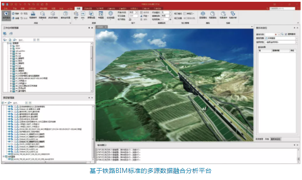Click the expand-all button in workspace manager toolbar
This screenshot has width=302, height=180.
click(35, 40)
